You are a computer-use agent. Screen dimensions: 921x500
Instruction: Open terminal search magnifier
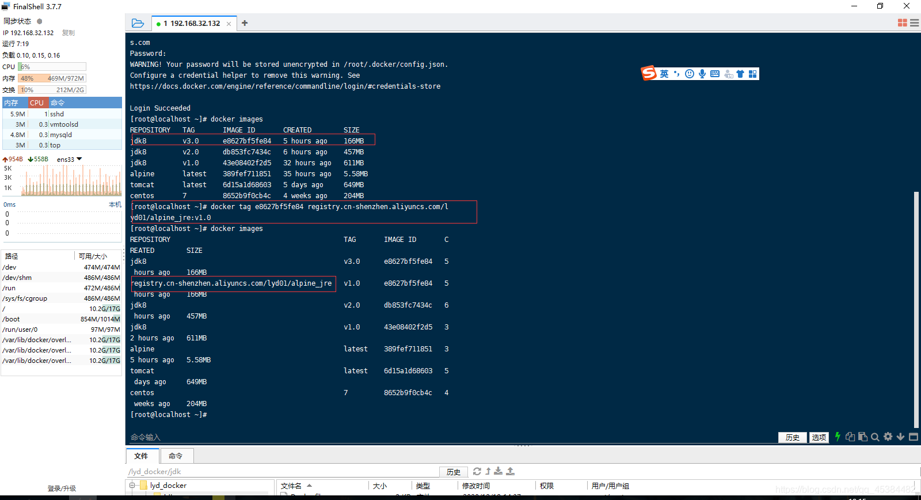pos(875,437)
